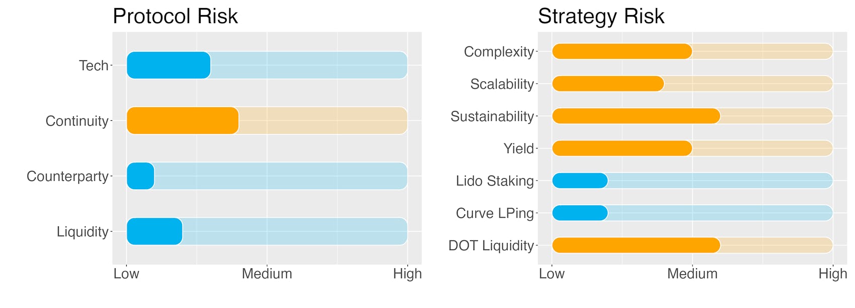Click Low label under Protocol Risk chart
Image resolution: width=855 pixels, height=308 pixels.
click(126, 274)
